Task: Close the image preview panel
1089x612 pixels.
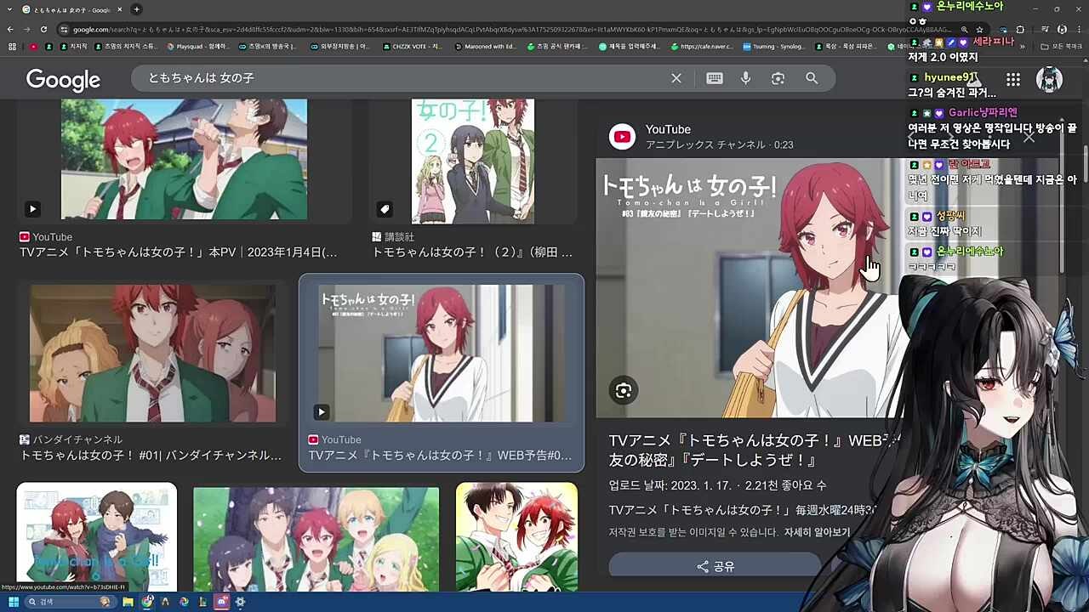Action: click(x=1029, y=137)
